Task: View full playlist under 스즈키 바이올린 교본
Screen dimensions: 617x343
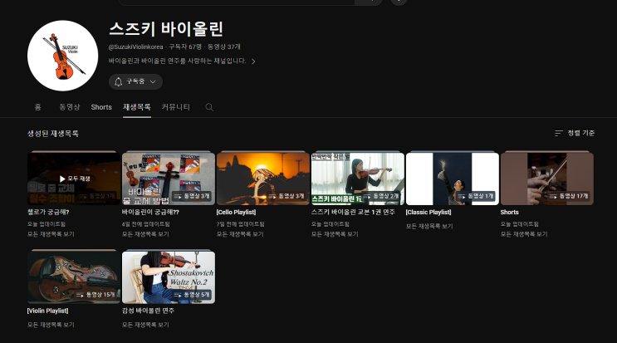Action: click(335, 234)
